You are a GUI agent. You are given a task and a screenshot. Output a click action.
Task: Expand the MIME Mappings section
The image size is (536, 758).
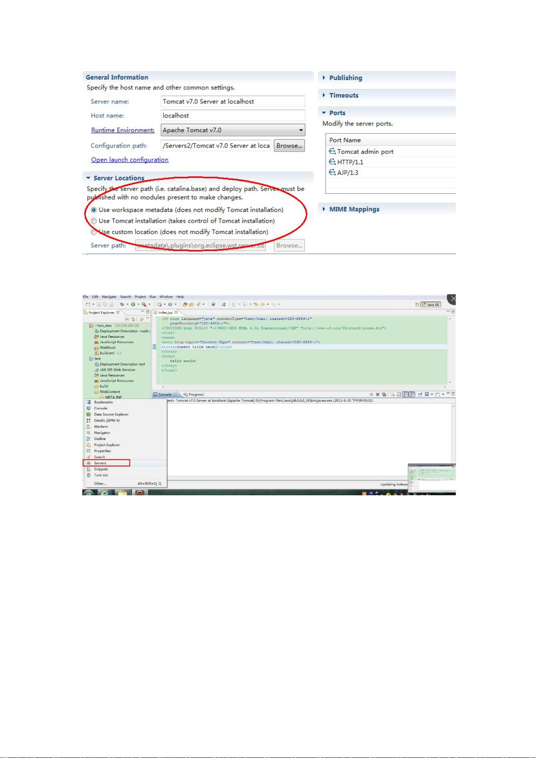[x=324, y=209]
